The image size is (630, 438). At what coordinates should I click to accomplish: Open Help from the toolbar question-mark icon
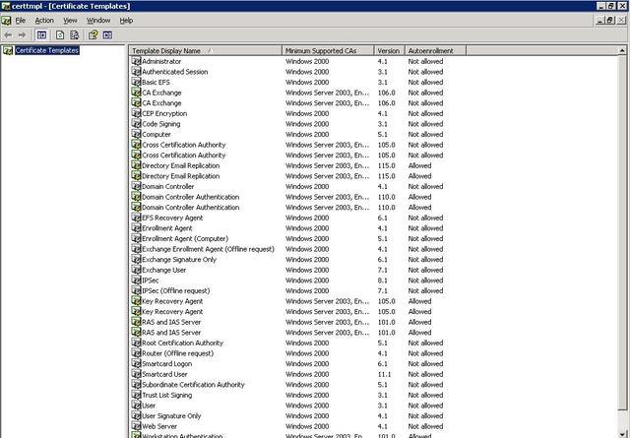93,35
